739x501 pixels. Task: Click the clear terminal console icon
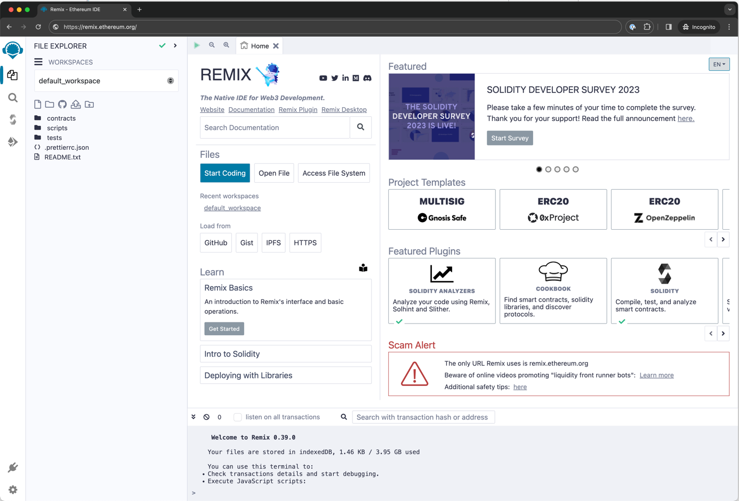tap(206, 417)
